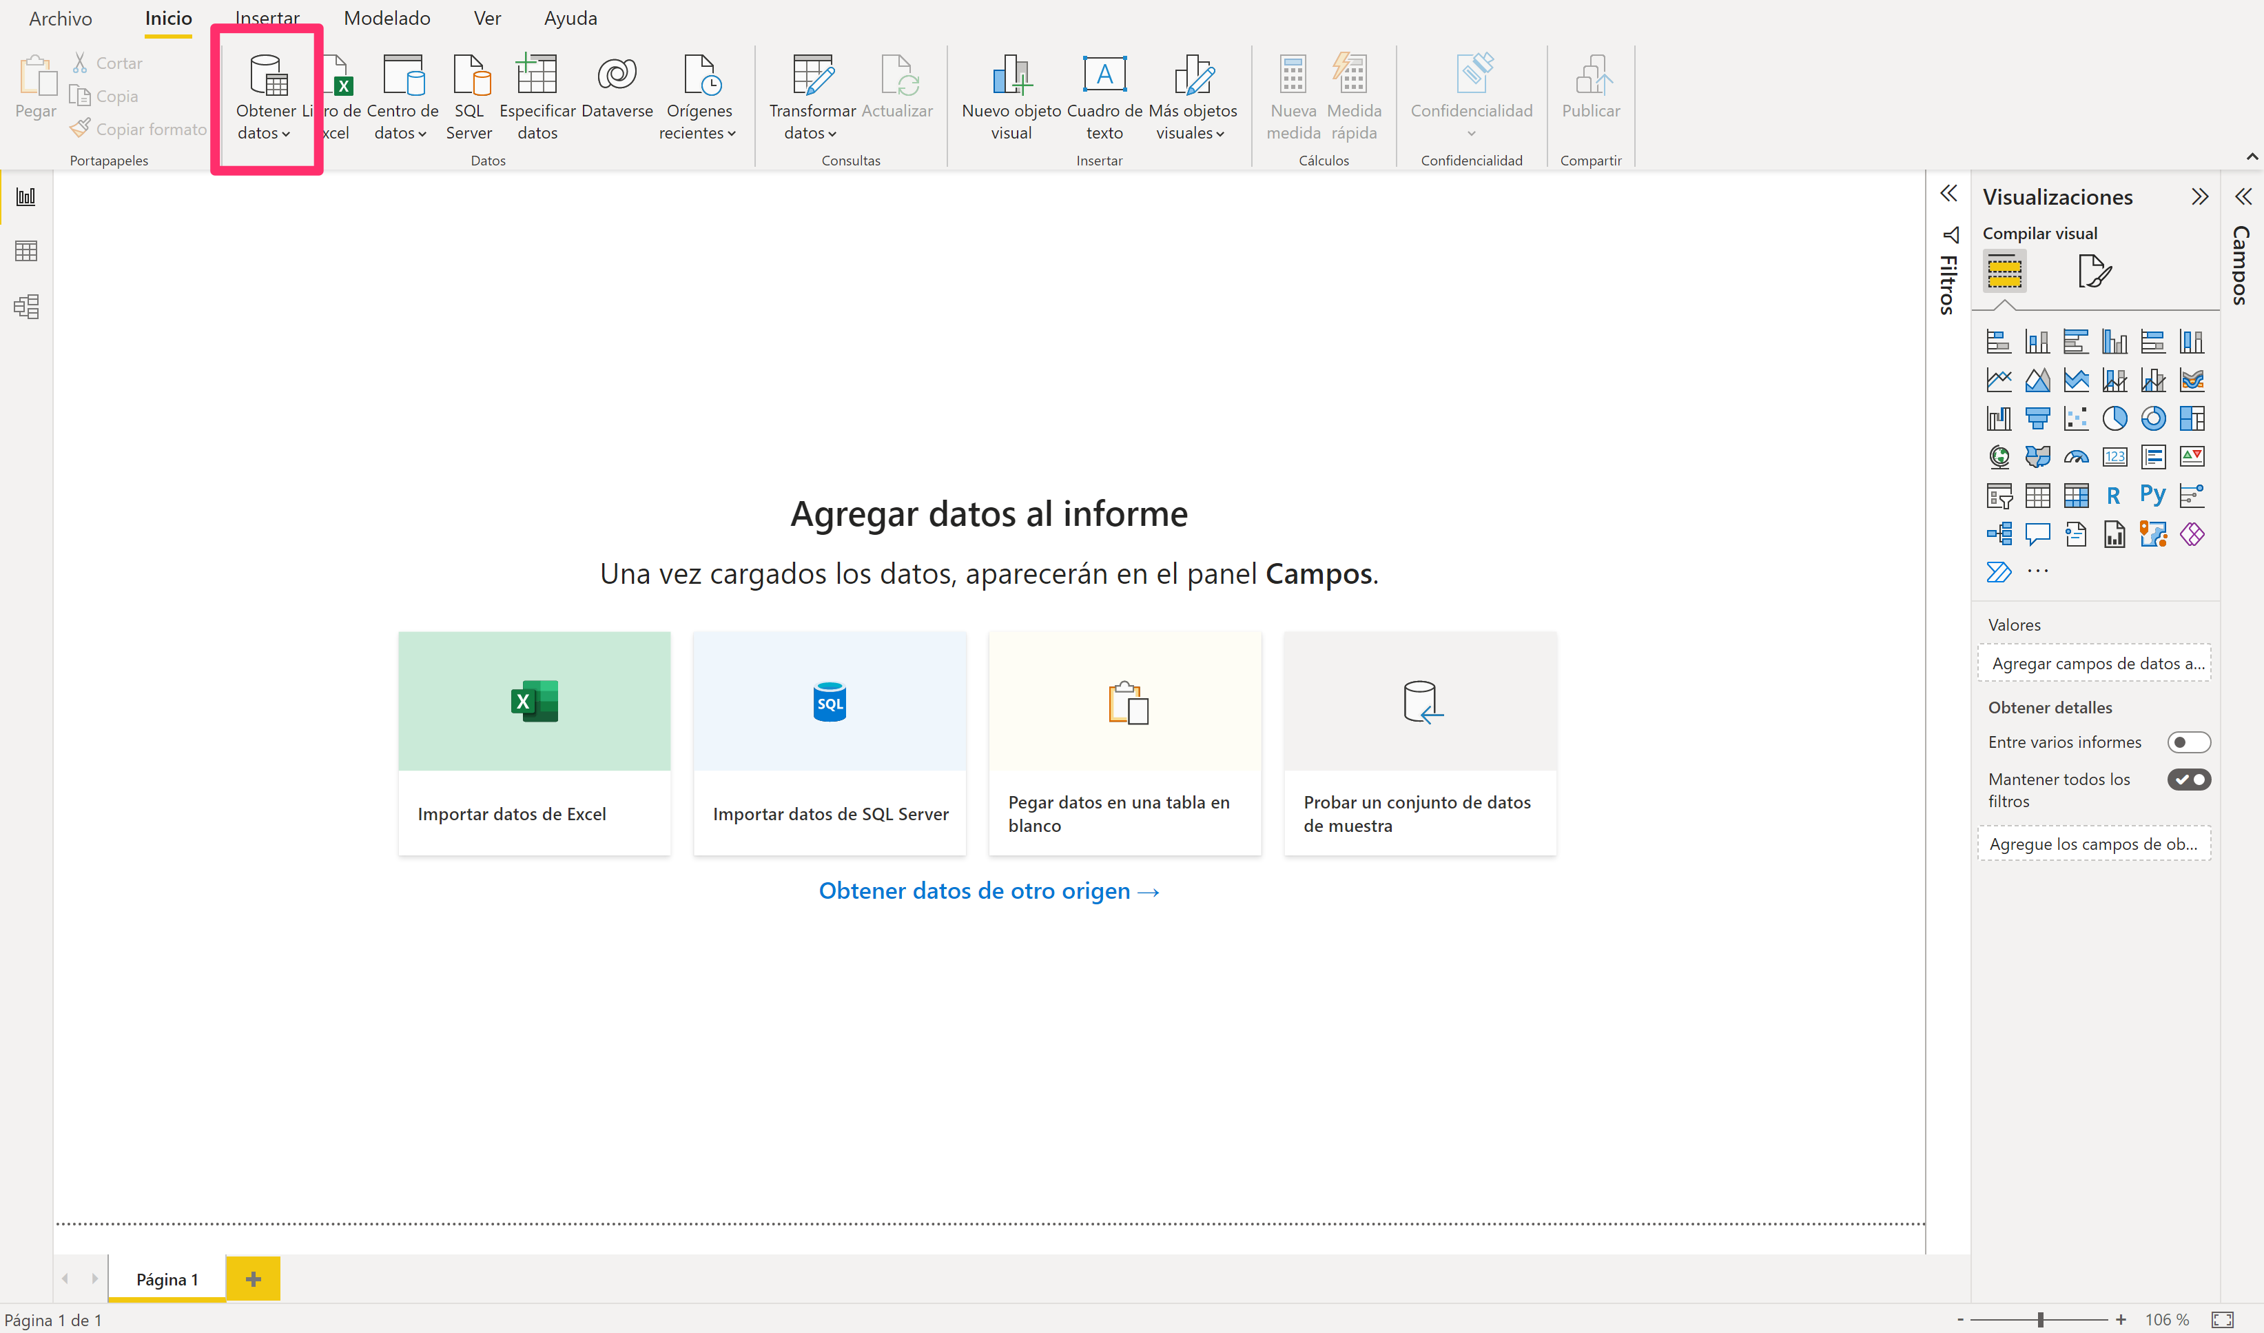This screenshot has height=1333, width=2264.
Task: Select the donut chart visualization
Action: pos(2154,418)
